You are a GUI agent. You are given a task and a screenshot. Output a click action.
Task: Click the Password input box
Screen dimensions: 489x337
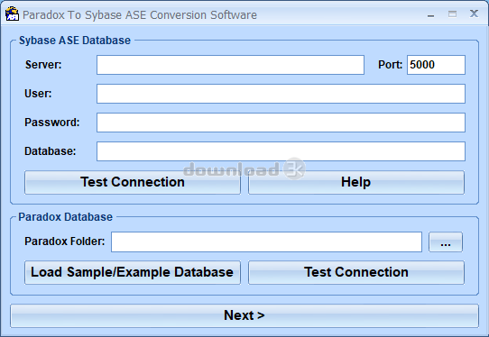click(281, 123)
